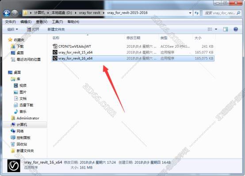Viewport: 245px width, 176px height.
Task: Select Administrator in the navigation tree
Action: (x=28, y=118)
